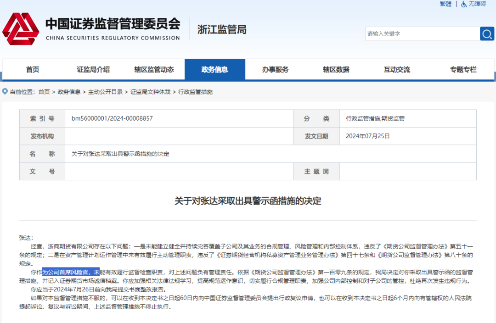Click the blue magnifier search button
The width and height of the screenshot is (496, 323).
tap(487, 33)
